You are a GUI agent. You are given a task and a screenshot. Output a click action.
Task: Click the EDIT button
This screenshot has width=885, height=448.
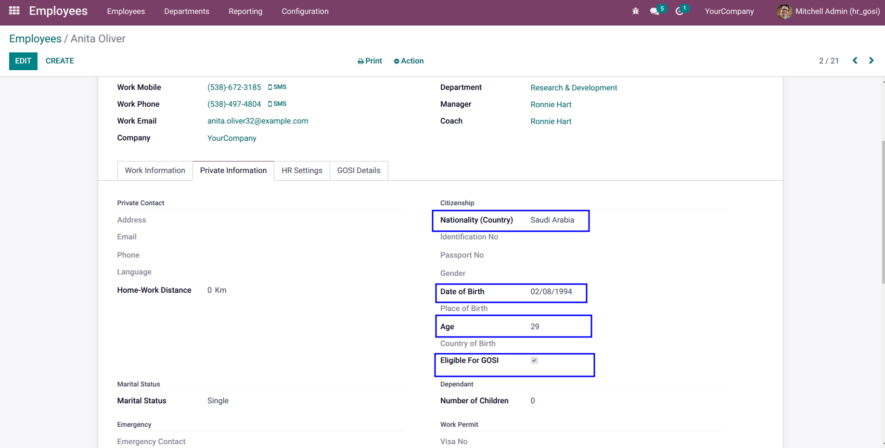pos(23,61)
